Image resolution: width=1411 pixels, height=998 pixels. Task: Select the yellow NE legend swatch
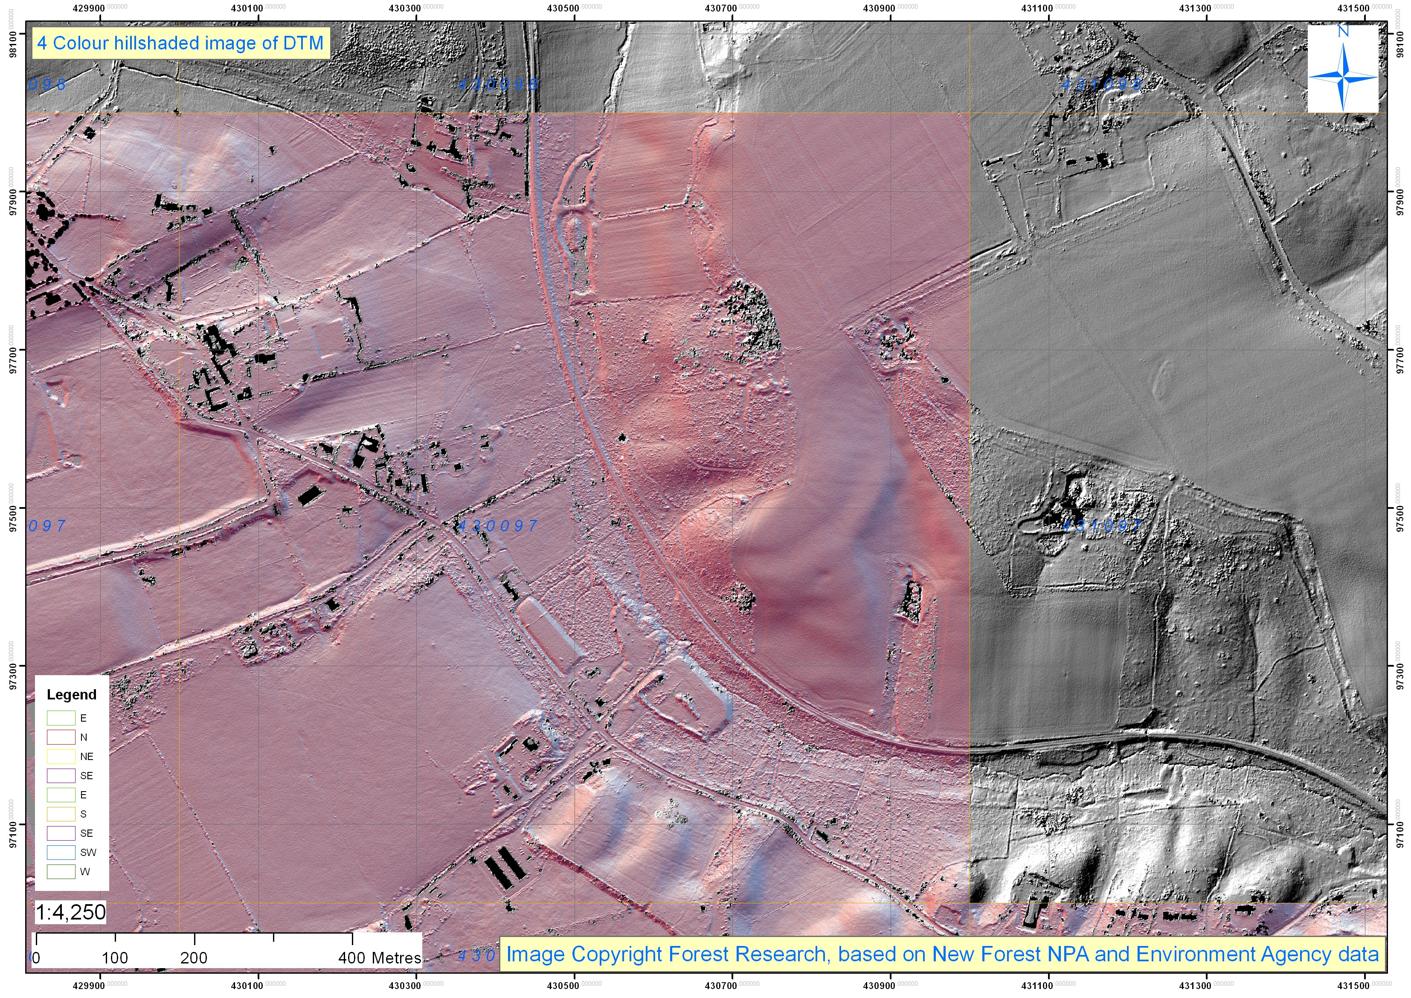pyautogui.click(x=61, y=756)
